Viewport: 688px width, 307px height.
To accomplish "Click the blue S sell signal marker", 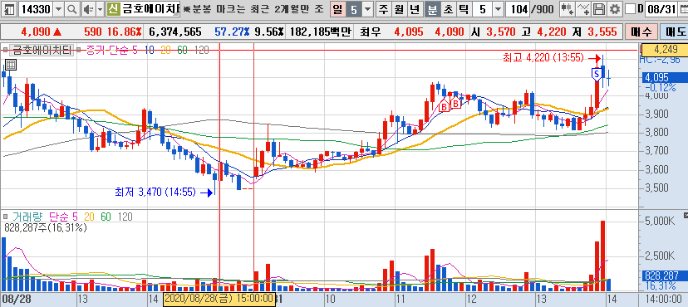I will 597,74.
